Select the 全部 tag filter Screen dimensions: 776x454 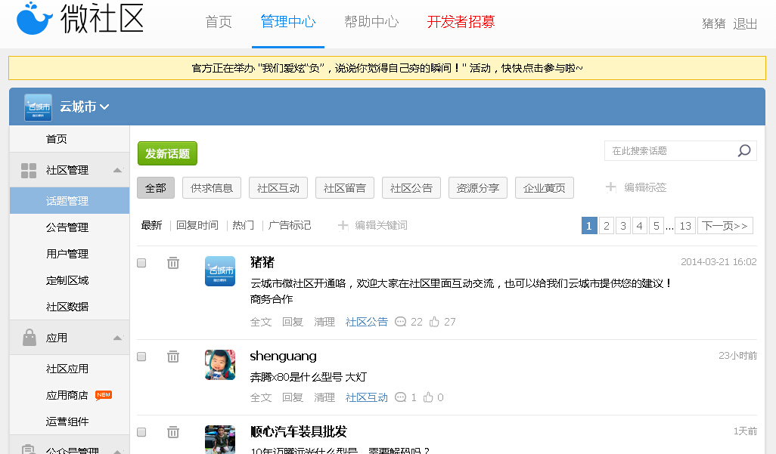pos(156,188)
